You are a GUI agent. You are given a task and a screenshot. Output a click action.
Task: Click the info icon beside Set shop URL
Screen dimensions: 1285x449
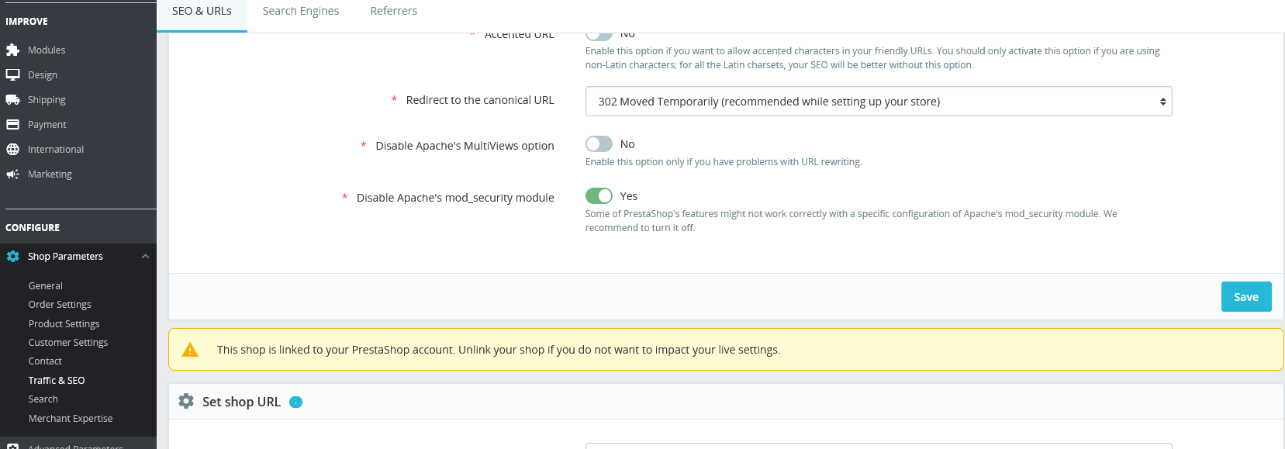pos(295,402)
